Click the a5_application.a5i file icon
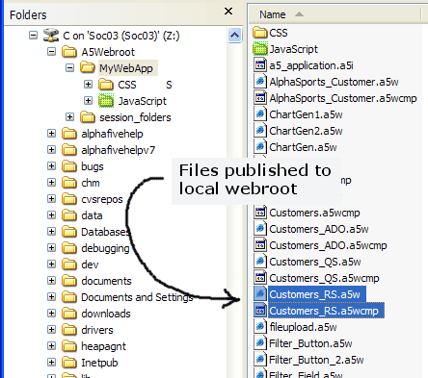This screenshot has height=378, width=428. coord(260,65)
